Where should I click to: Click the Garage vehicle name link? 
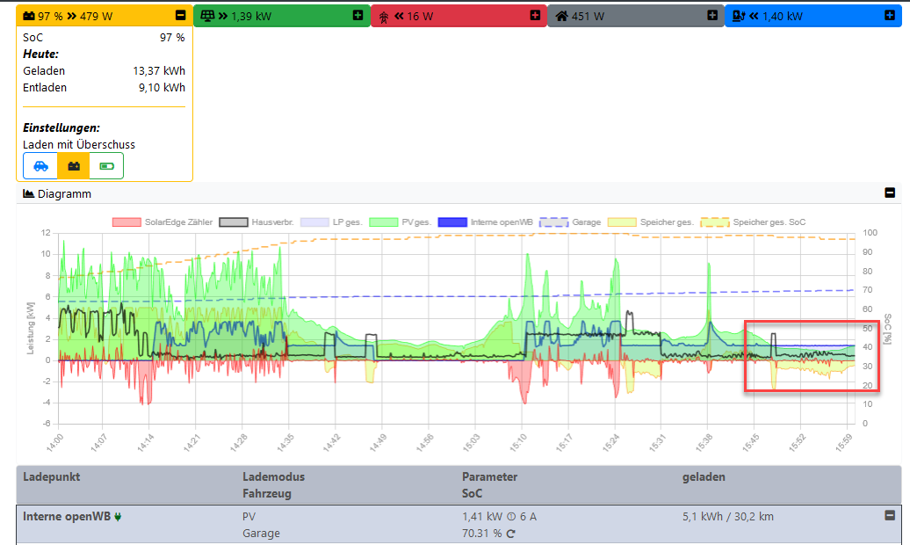[260, 534]
